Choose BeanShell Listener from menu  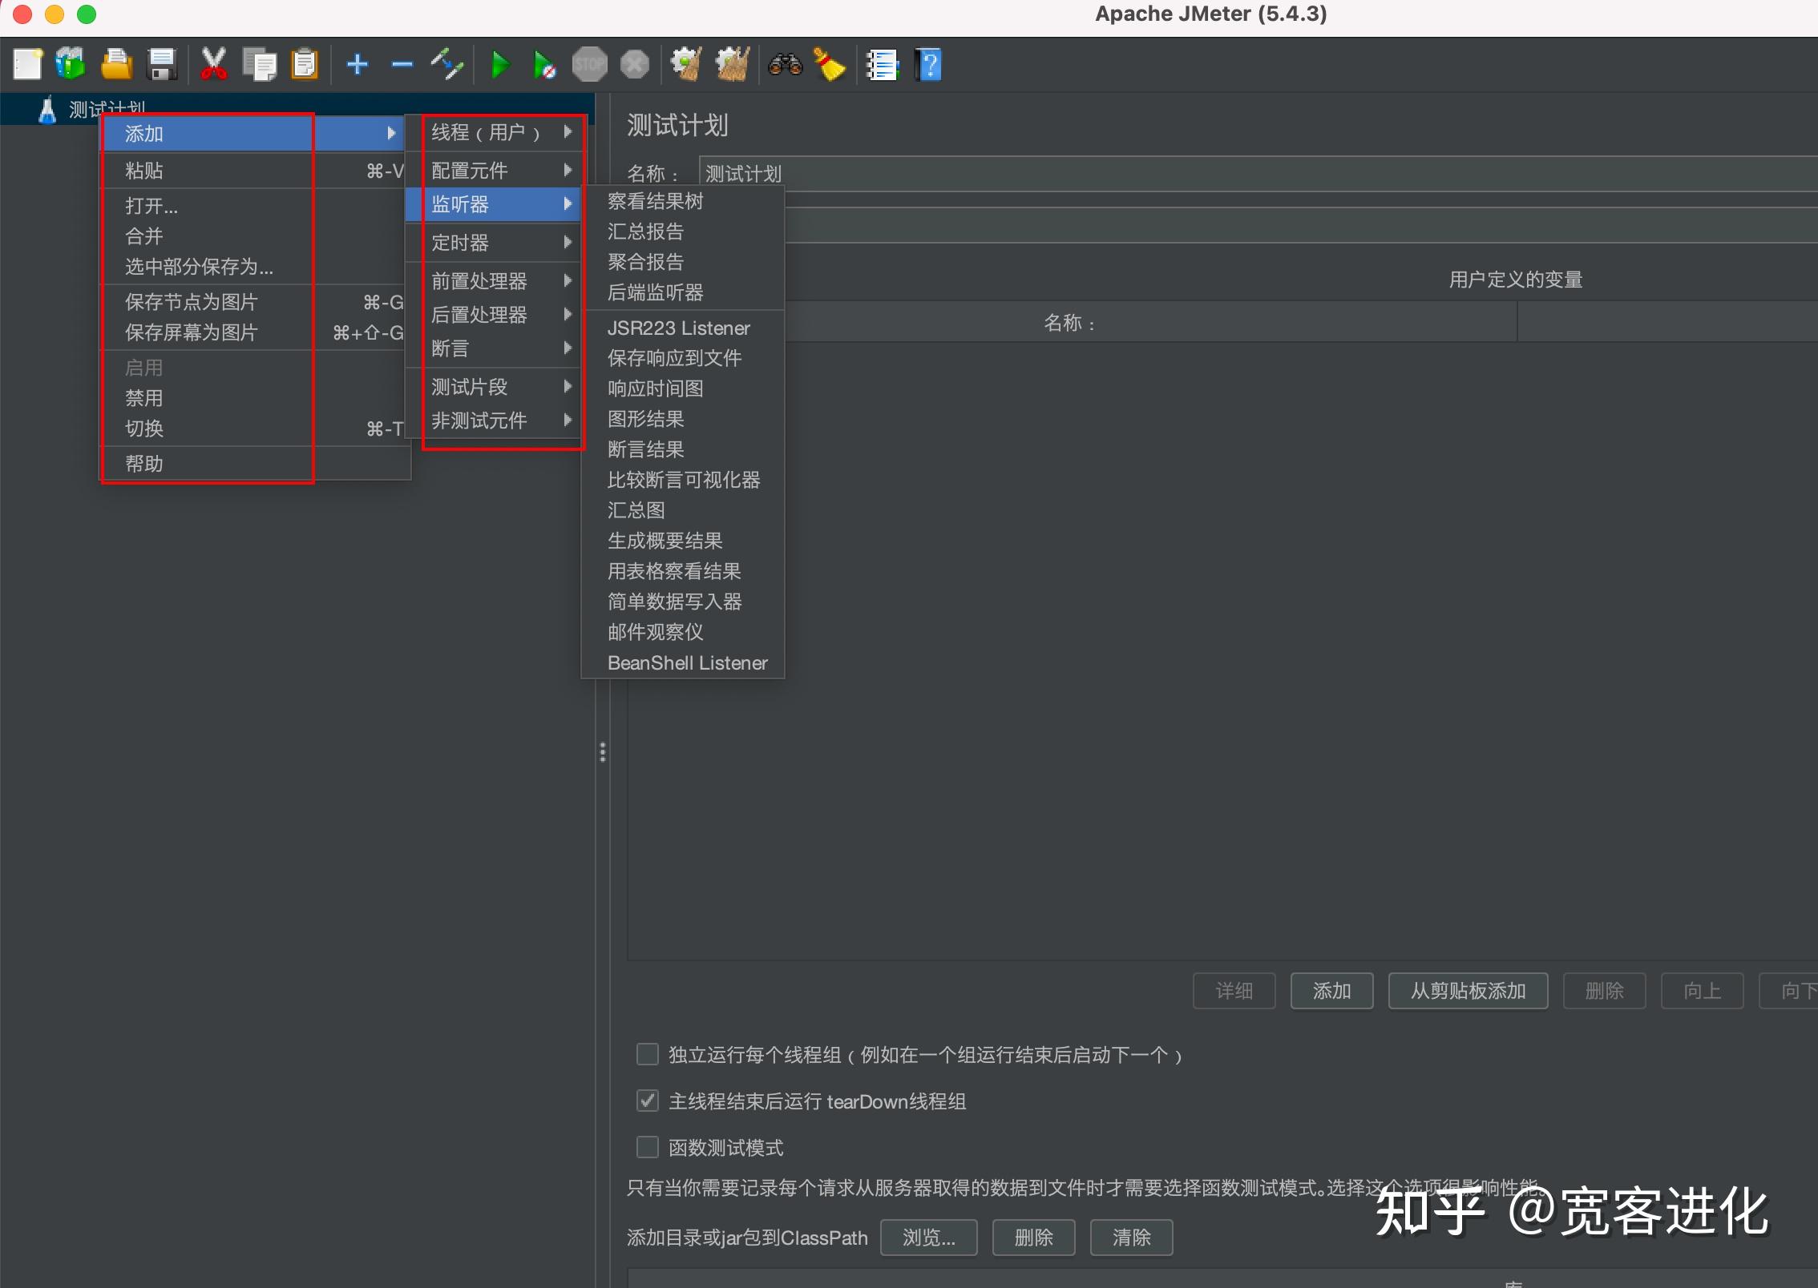(683, 662)
